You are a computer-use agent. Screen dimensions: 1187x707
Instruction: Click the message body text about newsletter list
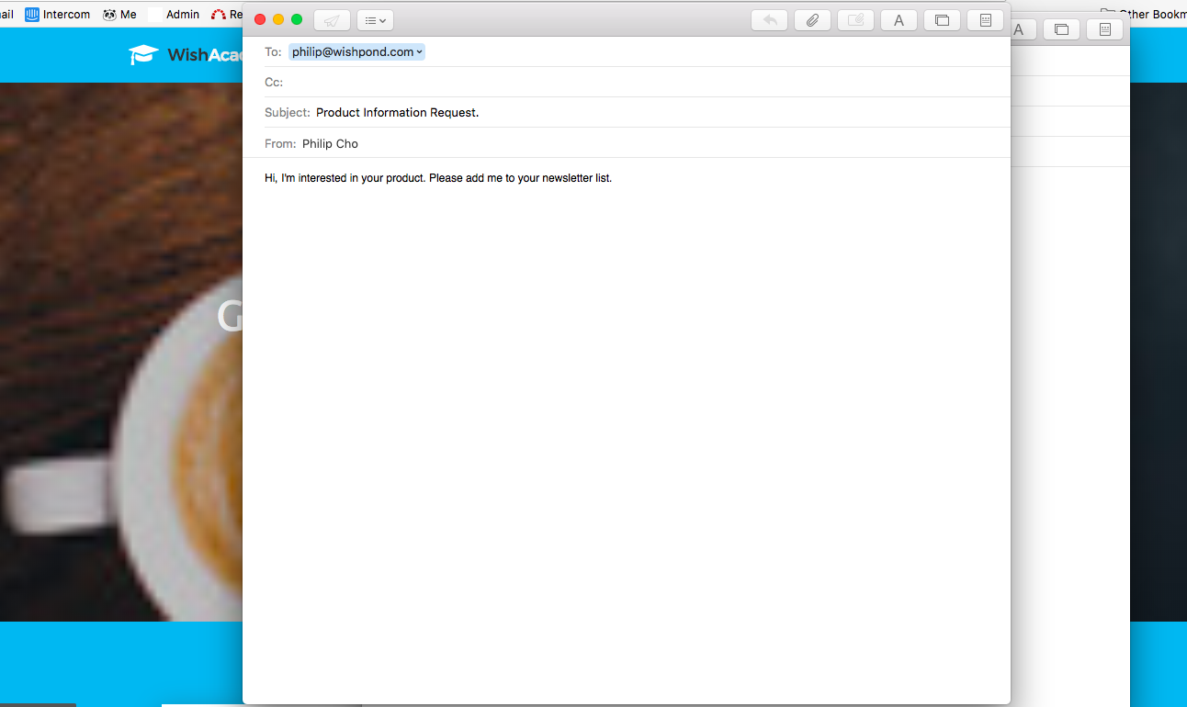[438, 178]
